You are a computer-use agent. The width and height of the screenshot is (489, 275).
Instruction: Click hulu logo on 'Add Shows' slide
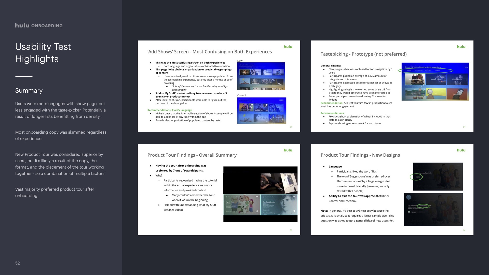pos(288,47)
